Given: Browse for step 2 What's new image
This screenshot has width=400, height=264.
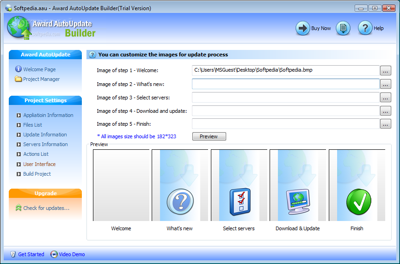Looking at the screenshot, I should point(386,84).
